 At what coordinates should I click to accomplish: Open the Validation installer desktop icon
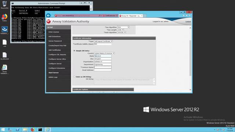coord(4,30)
